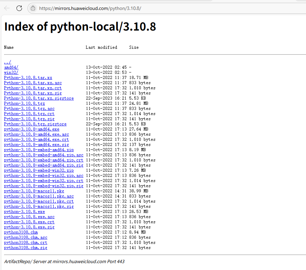The width and height of the screenshot is (306, 270).
Task: Click the '18.71 MB' size value
Action: (139, 78)
